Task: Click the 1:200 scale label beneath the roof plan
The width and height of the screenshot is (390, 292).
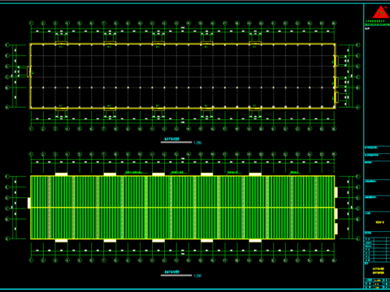Action: (x=197, y=276)
